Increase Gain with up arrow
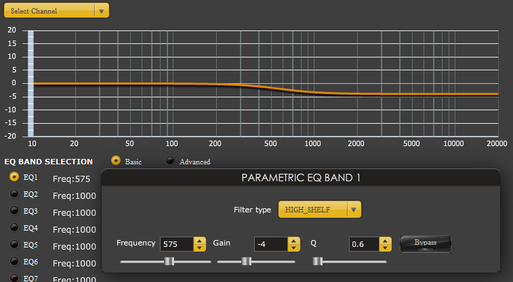Screen dimensions: 513x282 pyautogui.click(x=294, y=241)
